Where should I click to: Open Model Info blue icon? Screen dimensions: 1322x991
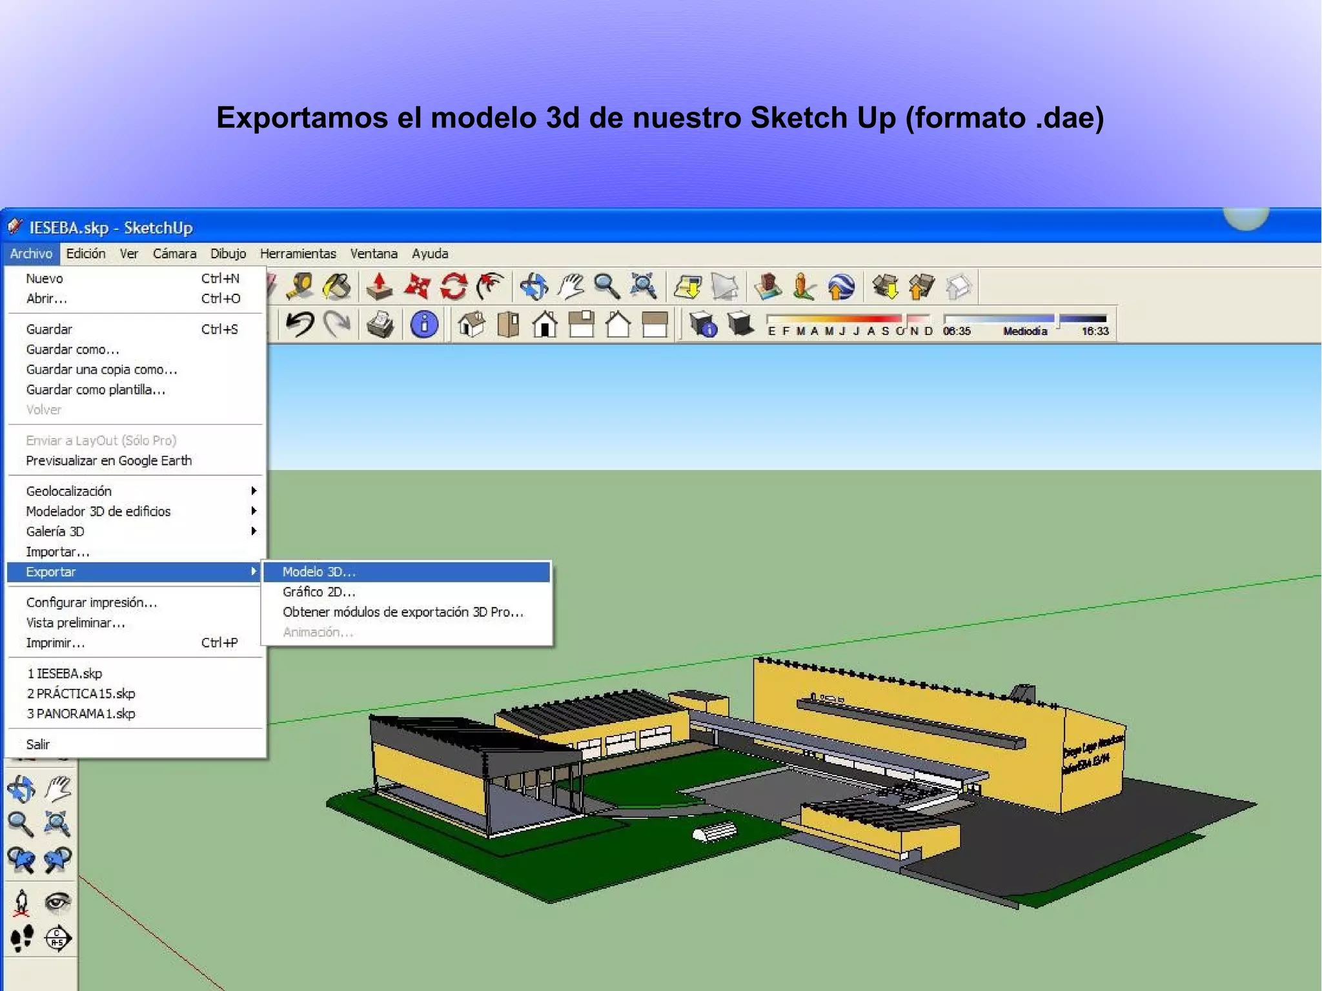[x=424, y=324]
